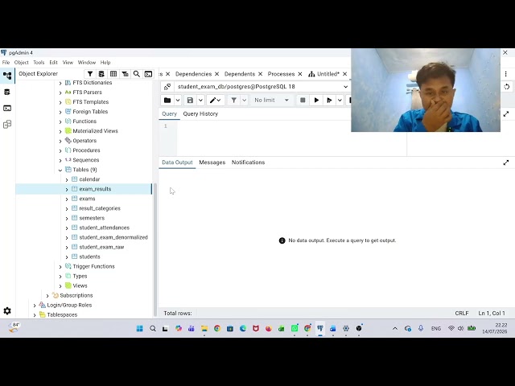Open Chrome from the taskbar
This screenshot has height=386, width=515.
217,329
